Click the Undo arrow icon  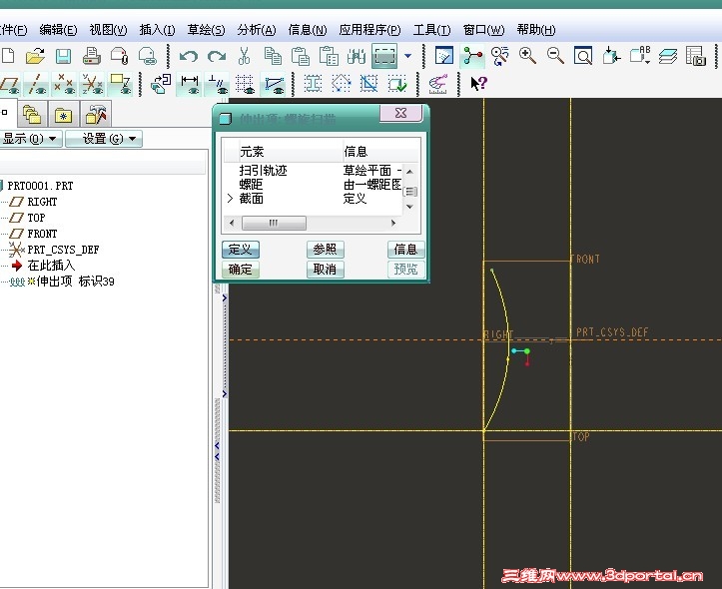[x=189, y=56]
